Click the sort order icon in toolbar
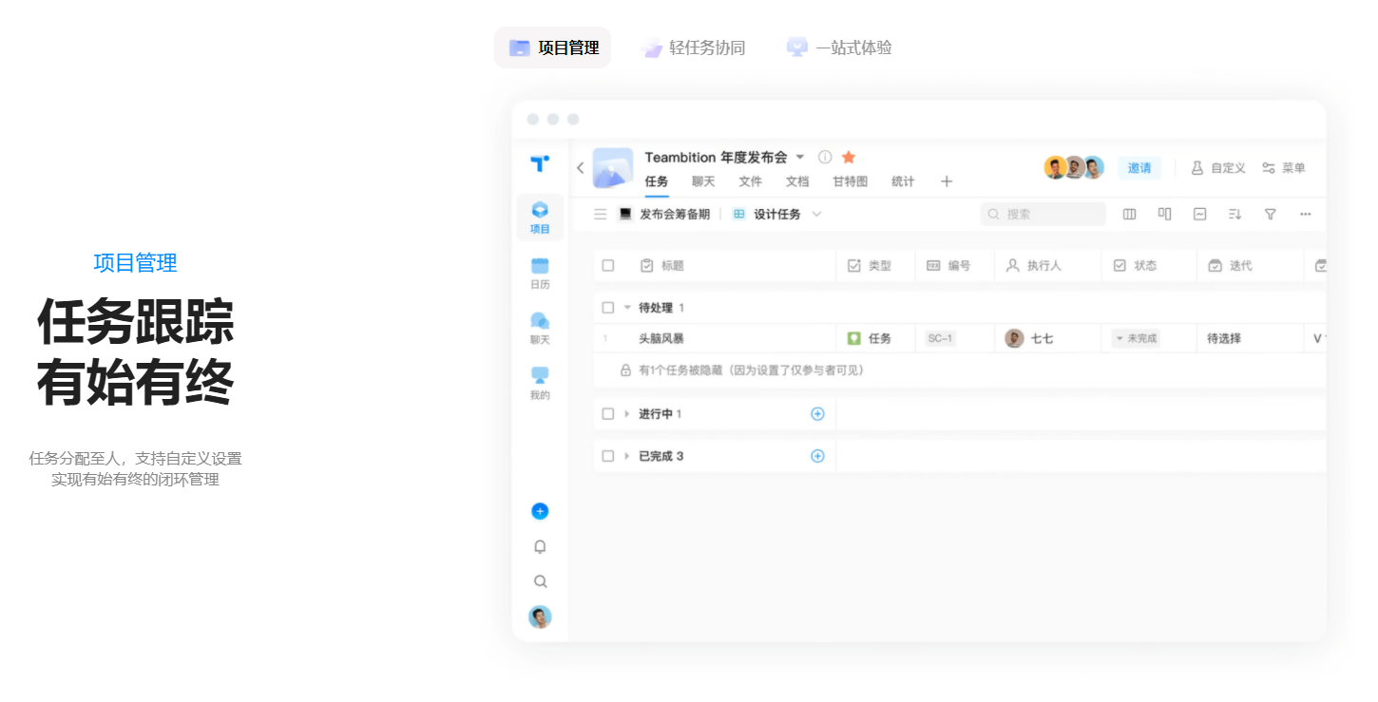This screenshot has width=1378, height=702. click(1234, 215)
